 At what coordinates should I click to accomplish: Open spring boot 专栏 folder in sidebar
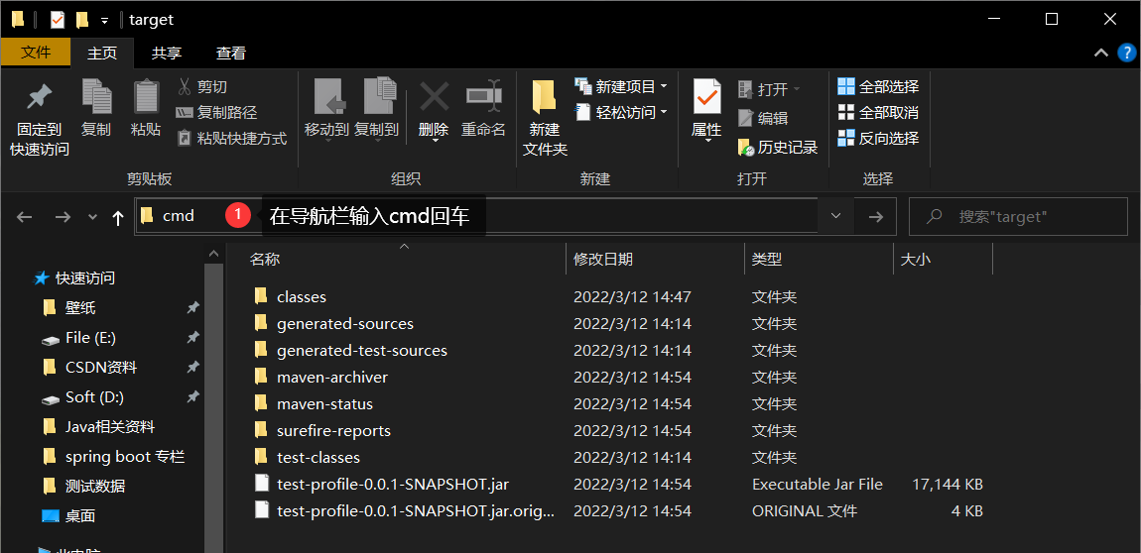point(124,456)
